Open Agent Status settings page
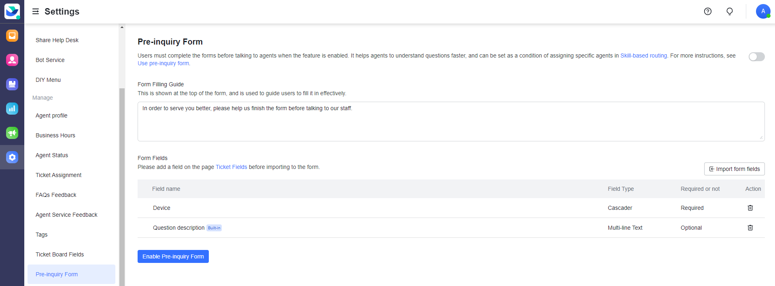The image size is (775, 286). coord(52,155)
